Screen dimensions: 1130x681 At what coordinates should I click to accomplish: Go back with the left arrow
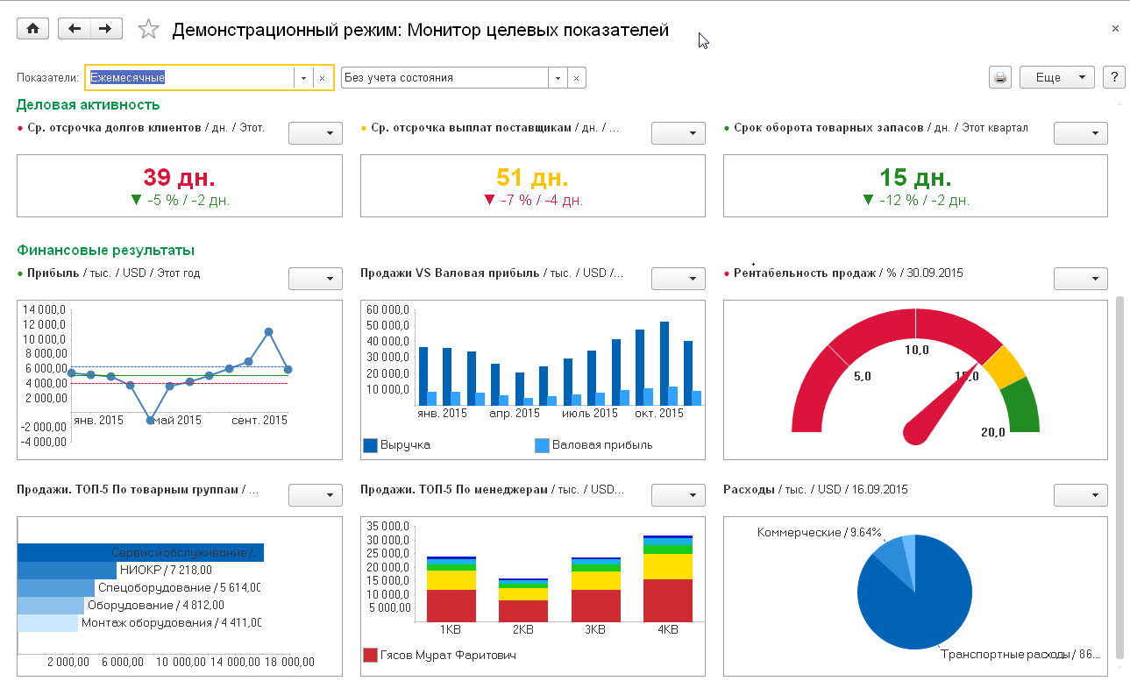(x=75, y=29)
